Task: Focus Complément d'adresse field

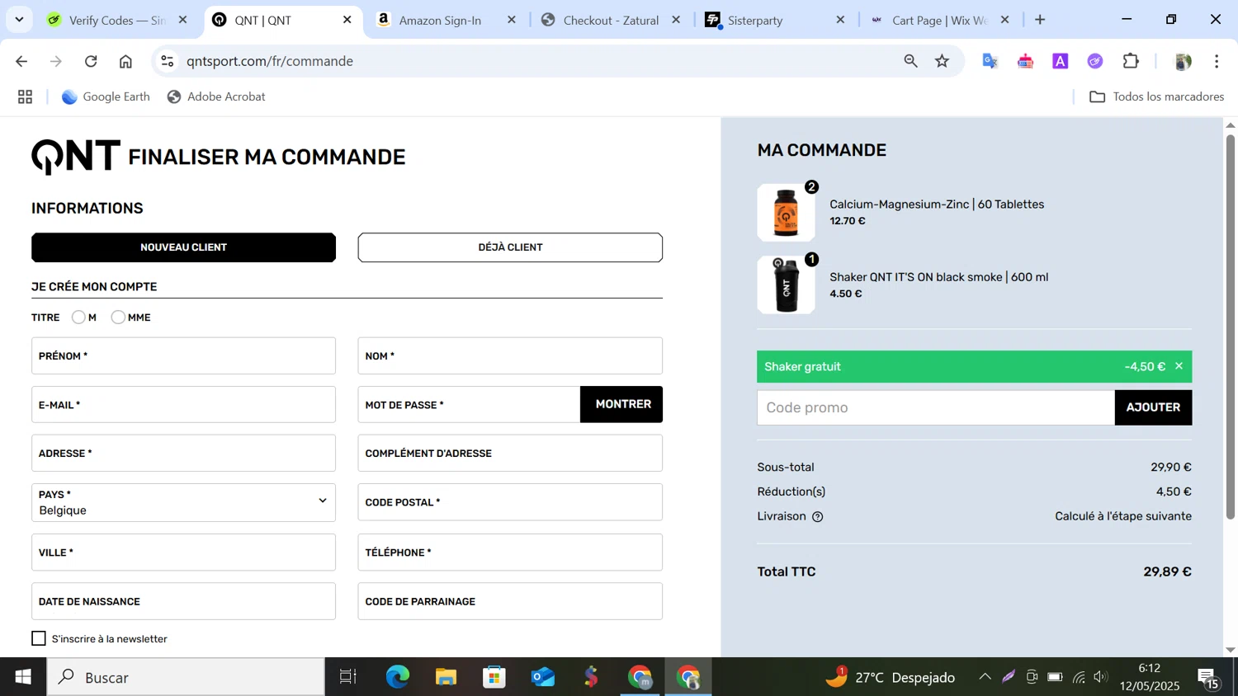Action: (x=510, y=454)
